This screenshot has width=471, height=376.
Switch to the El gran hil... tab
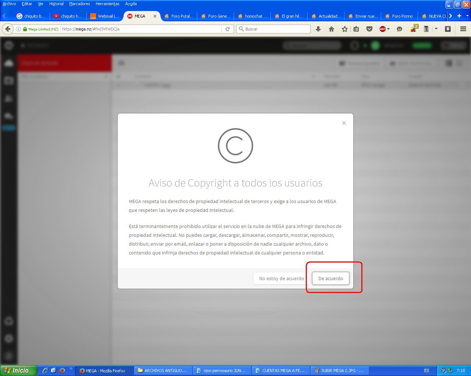tap(289, 16)
